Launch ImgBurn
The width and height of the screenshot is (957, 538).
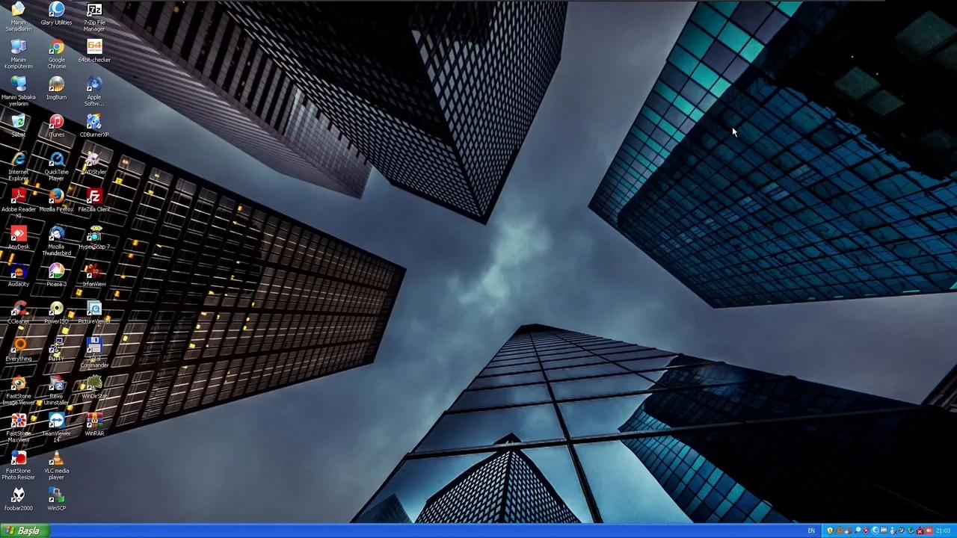[x=56, y=86]
